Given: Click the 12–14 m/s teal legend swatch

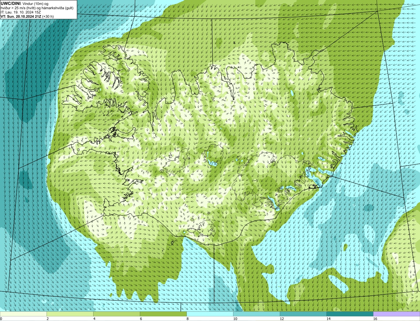Looking at the screenshot, I should [x=303, y=314].
